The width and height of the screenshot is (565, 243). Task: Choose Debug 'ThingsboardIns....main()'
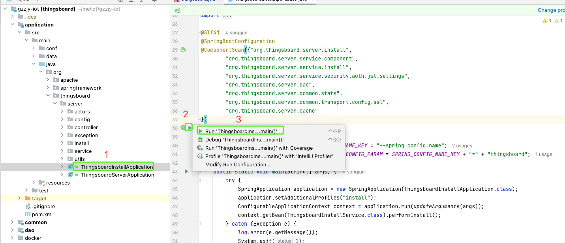(x=269, y=139)
